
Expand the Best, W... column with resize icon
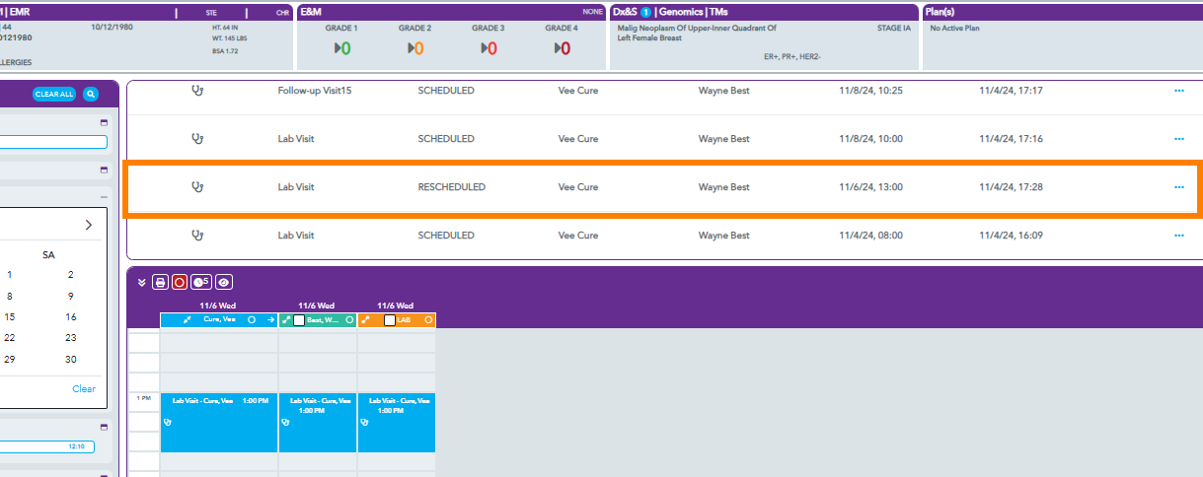(x=285, y=320)
